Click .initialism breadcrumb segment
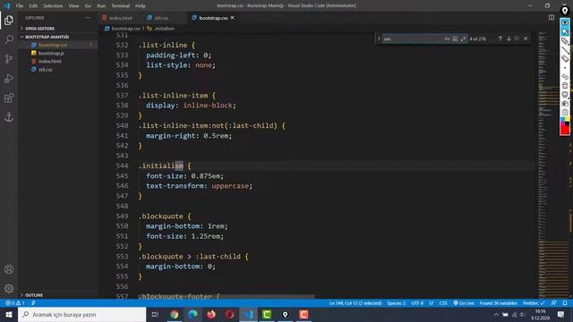573x322 pixels. coord(161,29)
